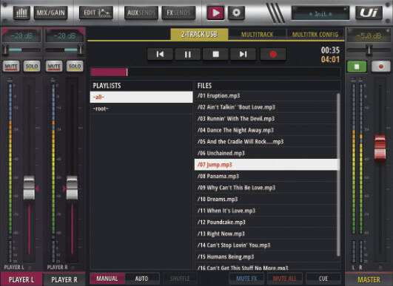Select file /02 Ain't Talkin' 'Bout Love.mp3
This screenshot has width=393, height=286.
pos(266,107)
